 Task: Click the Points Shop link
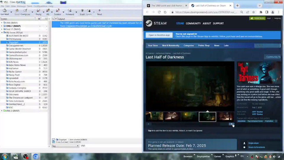click(x=204, y=46)
